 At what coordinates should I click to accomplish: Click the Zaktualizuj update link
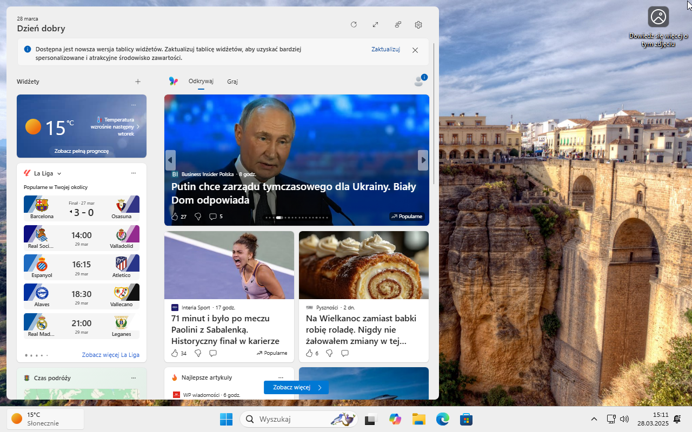[x=385, y=49]
